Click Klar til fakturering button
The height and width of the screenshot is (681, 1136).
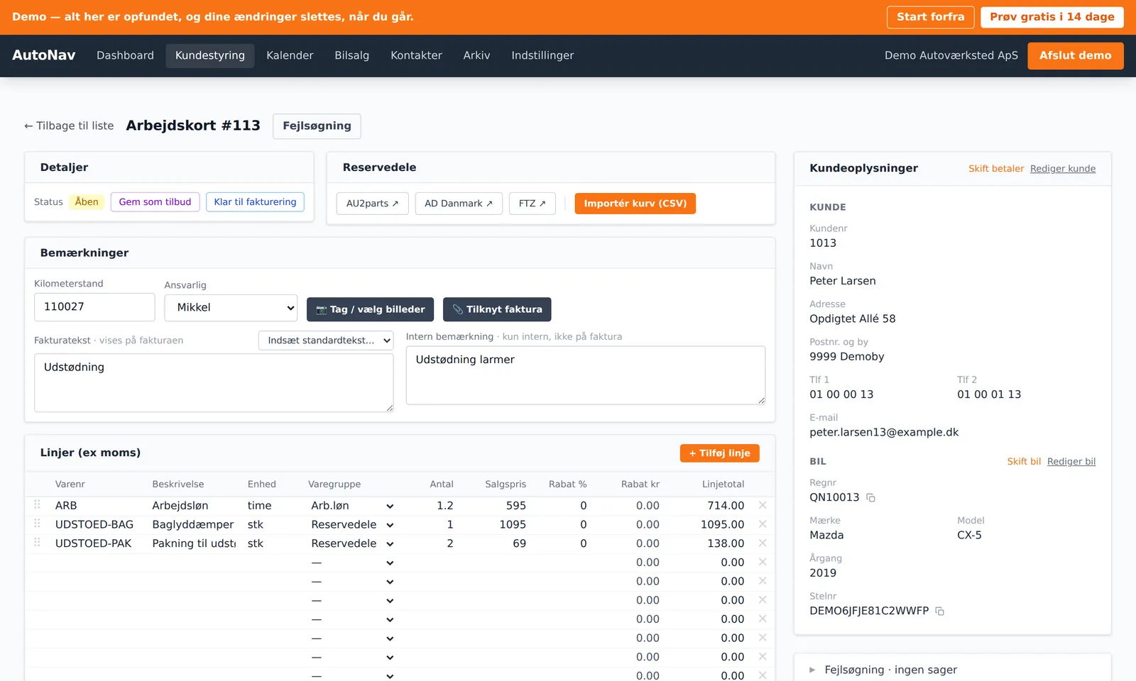click(255, 202)
